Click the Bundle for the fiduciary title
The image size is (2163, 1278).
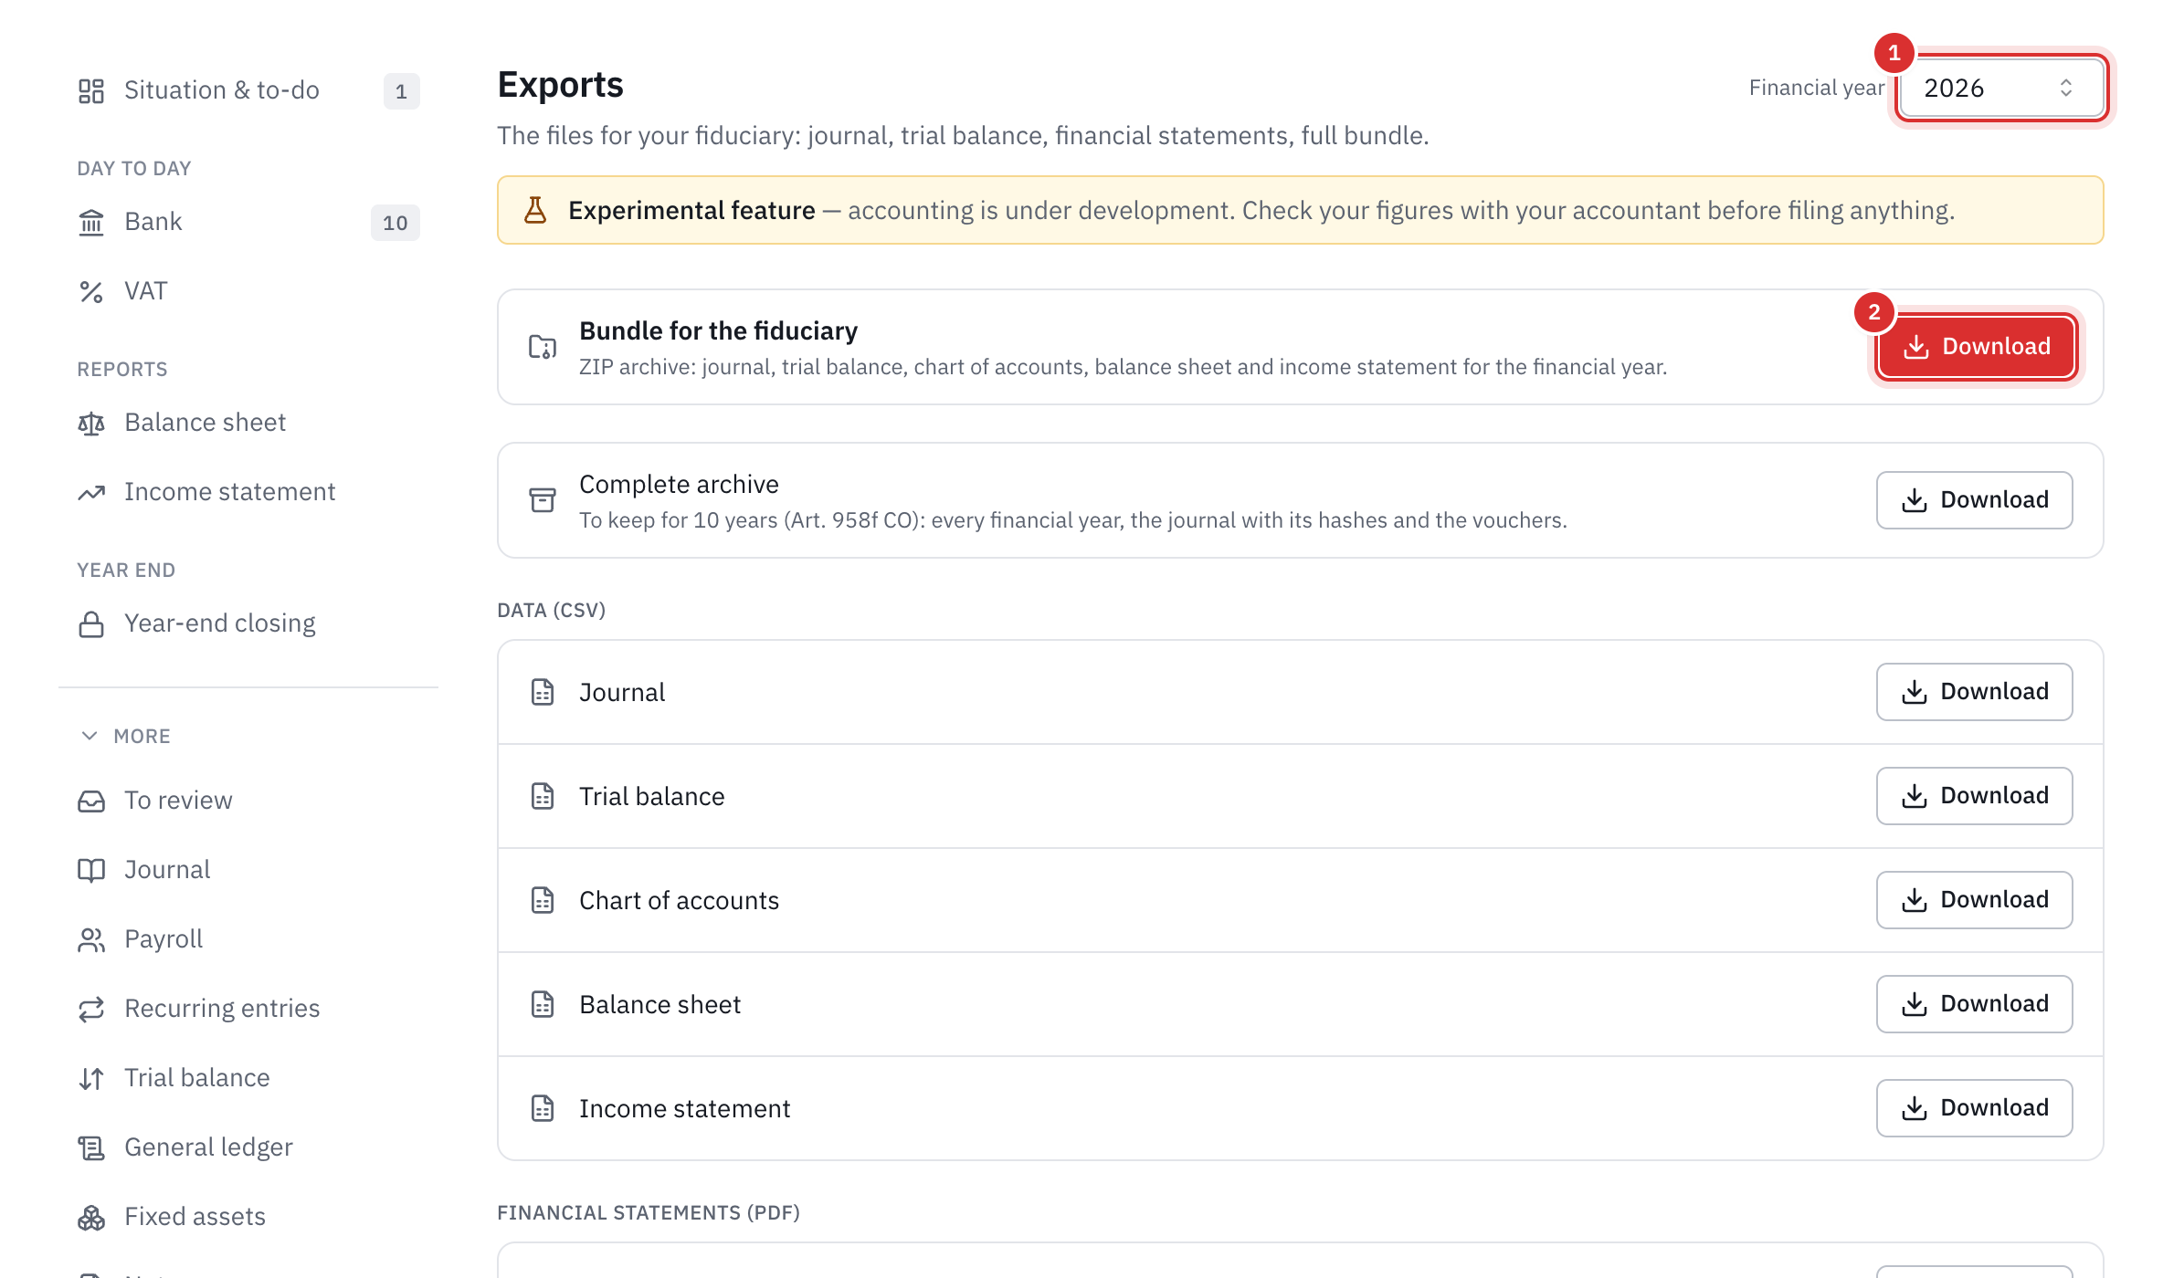coord(718,330)
